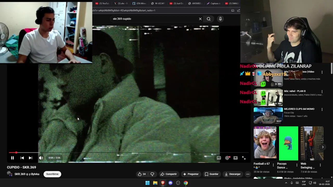Click the share page icon in address bar
Viewport: 333px width, 187px height.
point(239,10)
